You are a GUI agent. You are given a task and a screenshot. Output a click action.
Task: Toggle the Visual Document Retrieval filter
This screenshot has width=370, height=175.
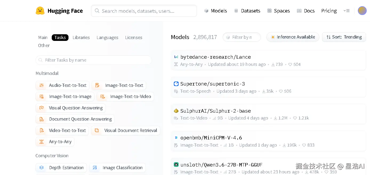[x=126, y=130]
